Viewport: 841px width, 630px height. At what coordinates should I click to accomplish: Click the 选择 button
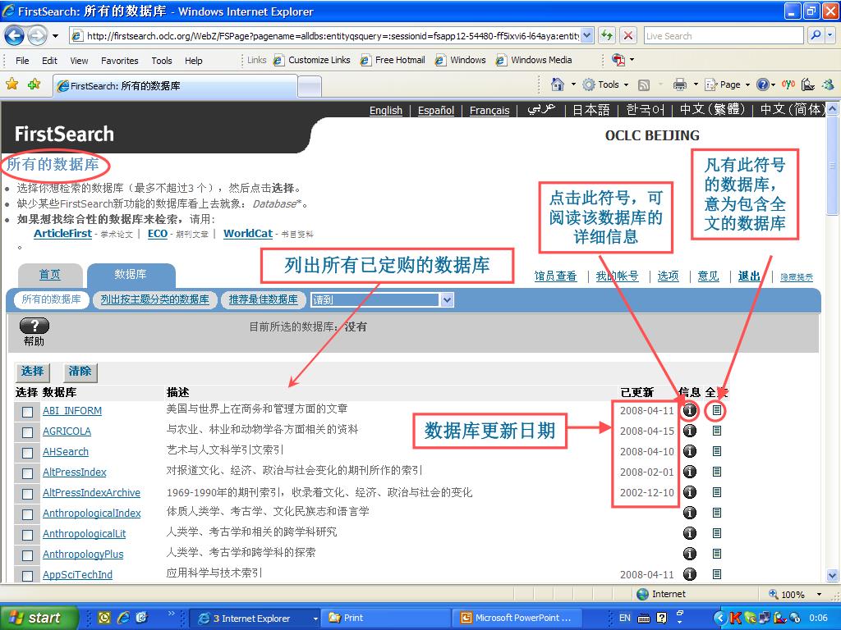tap(32, 372)
